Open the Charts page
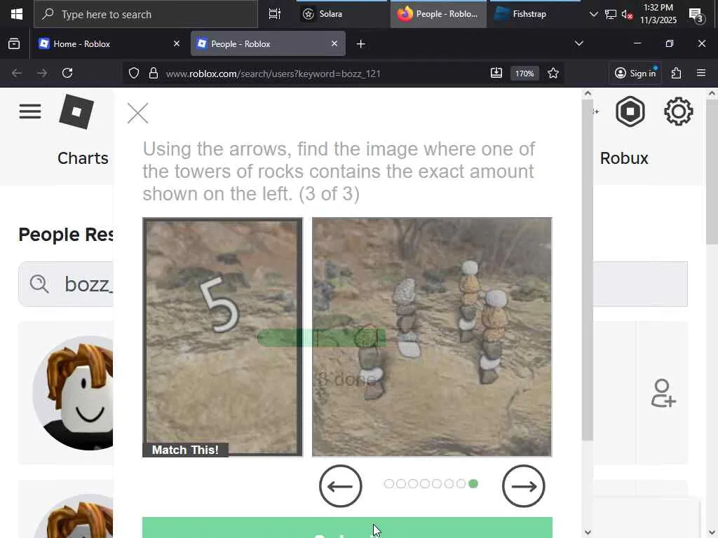The height and width of the screenshot is (538, 718). [x=83, y=158]
